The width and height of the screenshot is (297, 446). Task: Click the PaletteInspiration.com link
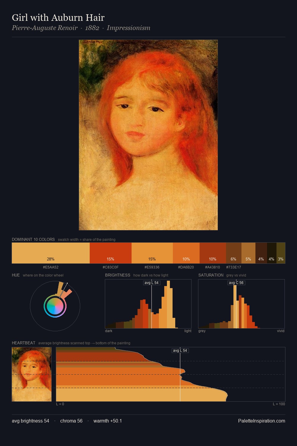click(262, 421)
